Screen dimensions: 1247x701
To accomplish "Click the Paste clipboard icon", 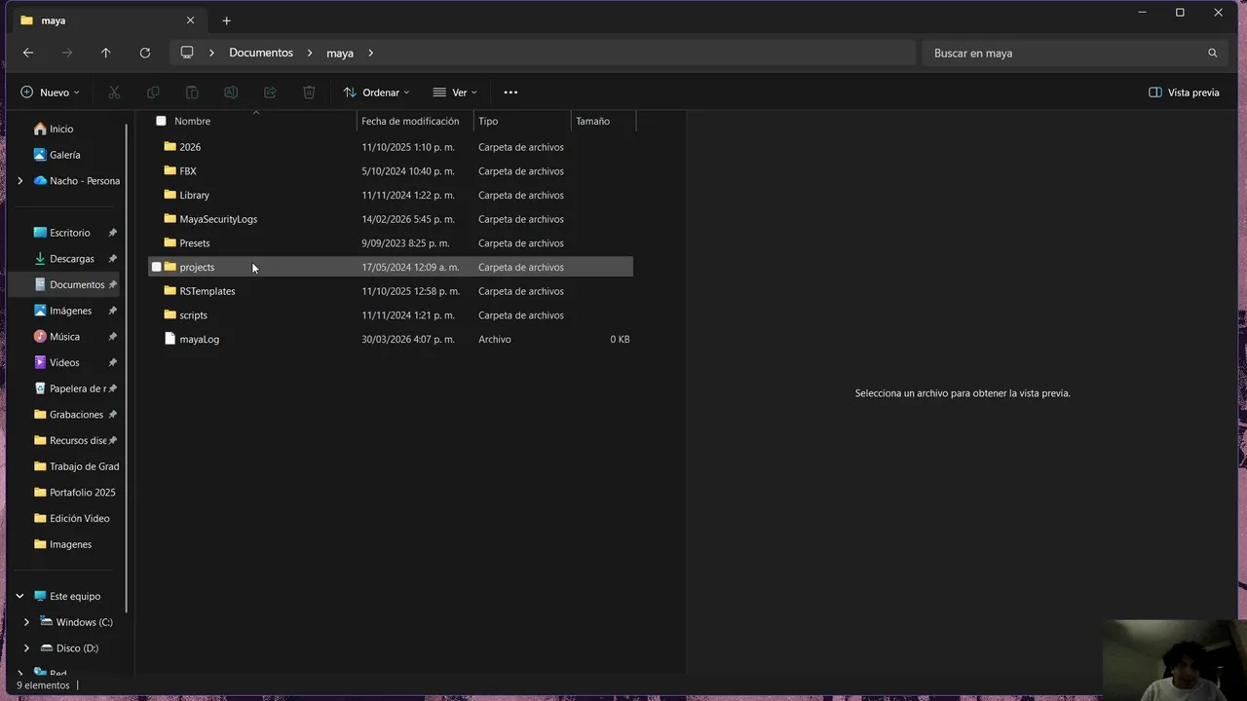I will pyautogui.click(x=192, y=92).
